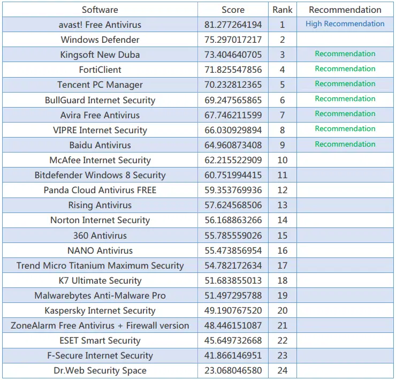Select Dr.Web Security Space cell
396x380 pixels.
pos(100,371)
